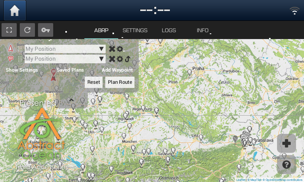Click the destination field 'My Position'
The height and width of the screenshot is (182, 304).
pos(65,59)
